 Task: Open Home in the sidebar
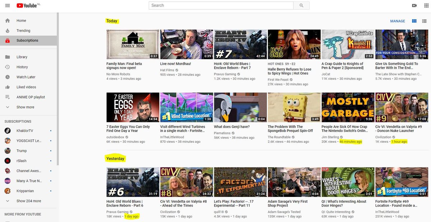[28, 21]
